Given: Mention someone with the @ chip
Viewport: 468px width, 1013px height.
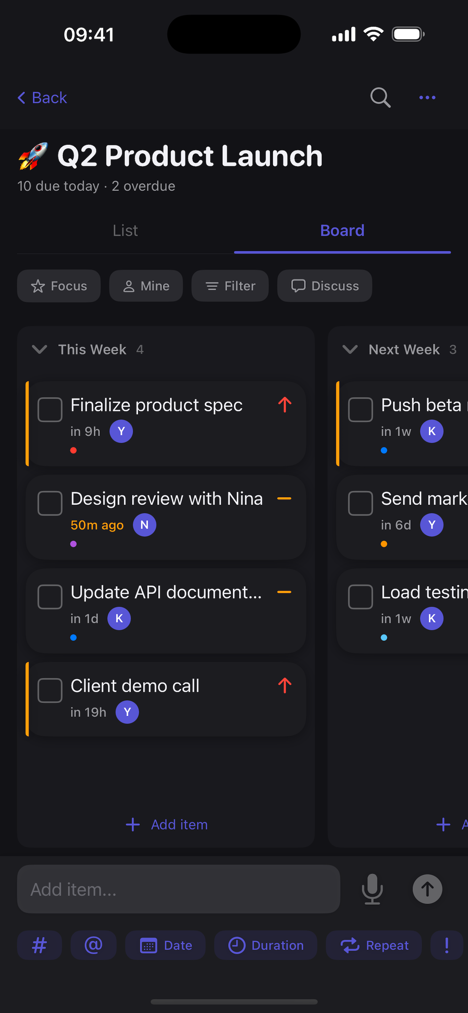Looking at the screenshot, I should 94,945.
